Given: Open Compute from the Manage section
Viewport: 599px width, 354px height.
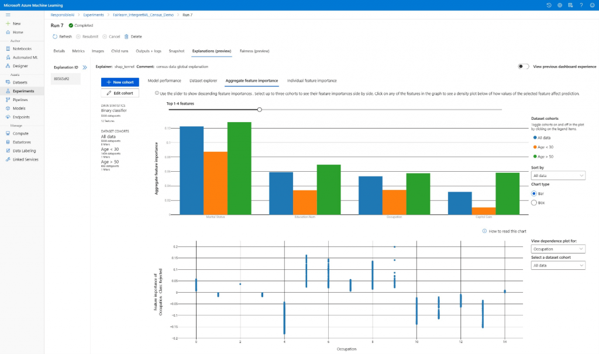Looking at the screenshot, I should tap(23, 133).
